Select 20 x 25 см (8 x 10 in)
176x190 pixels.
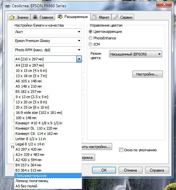point(48,107)
